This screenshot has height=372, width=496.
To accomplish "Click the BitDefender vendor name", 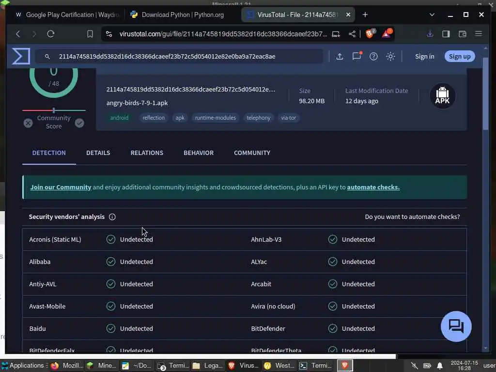I will [x=268, y=329].
